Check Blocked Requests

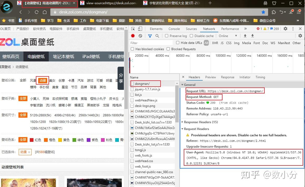click(168, 49)
